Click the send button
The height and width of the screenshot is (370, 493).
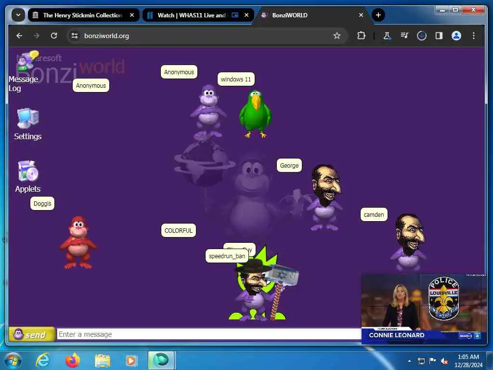(x=32, y=334)
